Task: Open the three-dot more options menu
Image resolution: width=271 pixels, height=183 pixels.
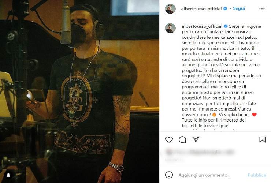Action: point(262,9)
